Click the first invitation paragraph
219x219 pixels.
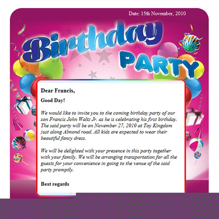109,126
